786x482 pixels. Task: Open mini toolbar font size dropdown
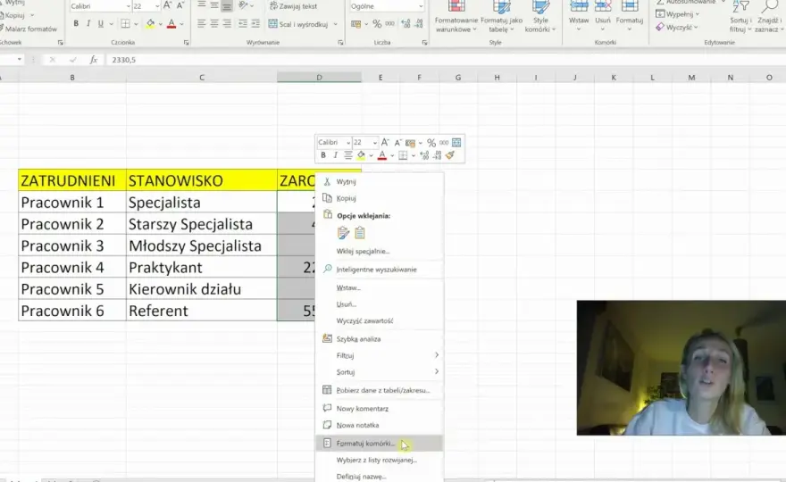374,143
